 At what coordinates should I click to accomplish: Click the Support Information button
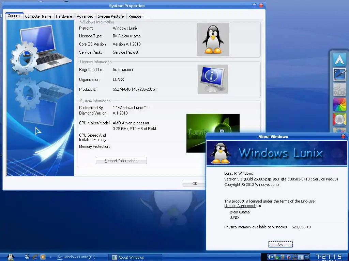121,161
